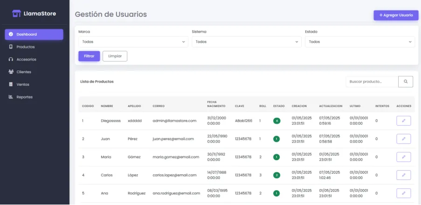The image size is (421, 205).
Task: Click the name Diegosssss
Action: point(110,121)
